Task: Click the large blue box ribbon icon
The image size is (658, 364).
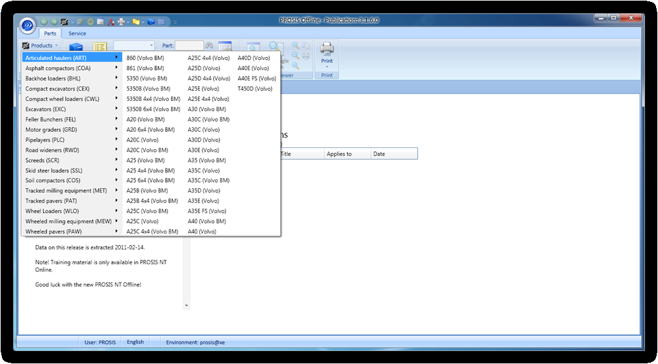Action: coord(76,47)
